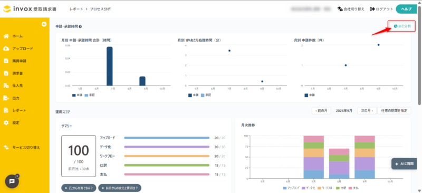Click 任意の期間を指定 button
The image size is (422, 193).
pyautogui.click(x=394, y=111)
